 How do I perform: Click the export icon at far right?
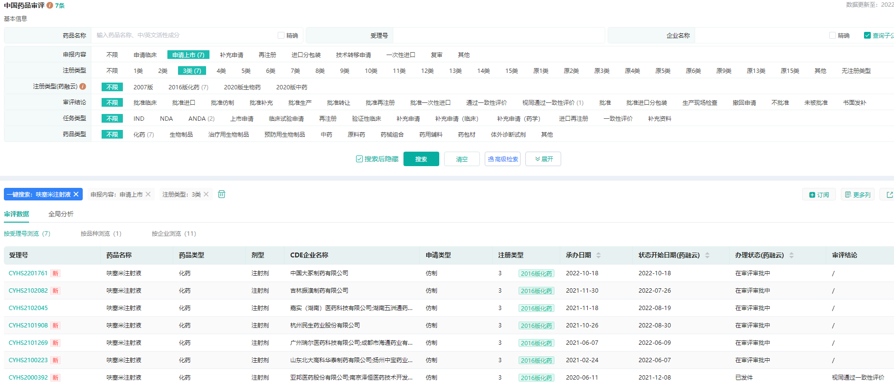889,195
